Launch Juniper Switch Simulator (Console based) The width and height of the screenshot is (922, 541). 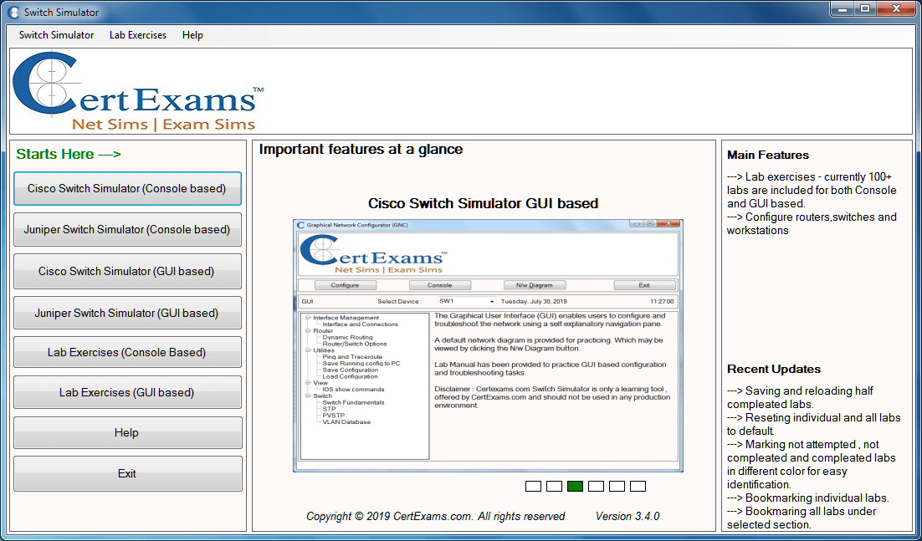(x=127, y=230)
